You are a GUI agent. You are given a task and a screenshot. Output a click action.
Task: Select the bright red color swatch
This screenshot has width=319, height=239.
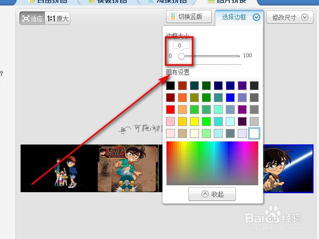(170, 110)
